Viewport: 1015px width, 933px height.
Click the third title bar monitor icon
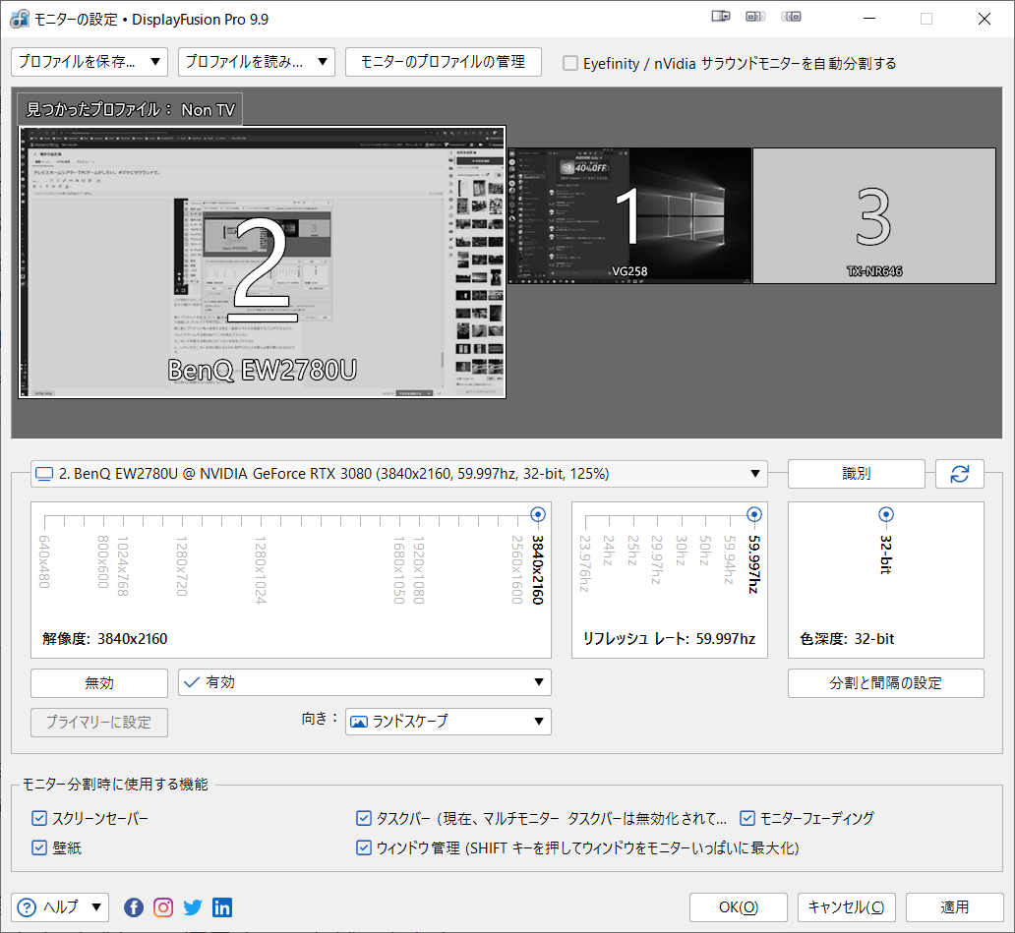click(791, 17)
